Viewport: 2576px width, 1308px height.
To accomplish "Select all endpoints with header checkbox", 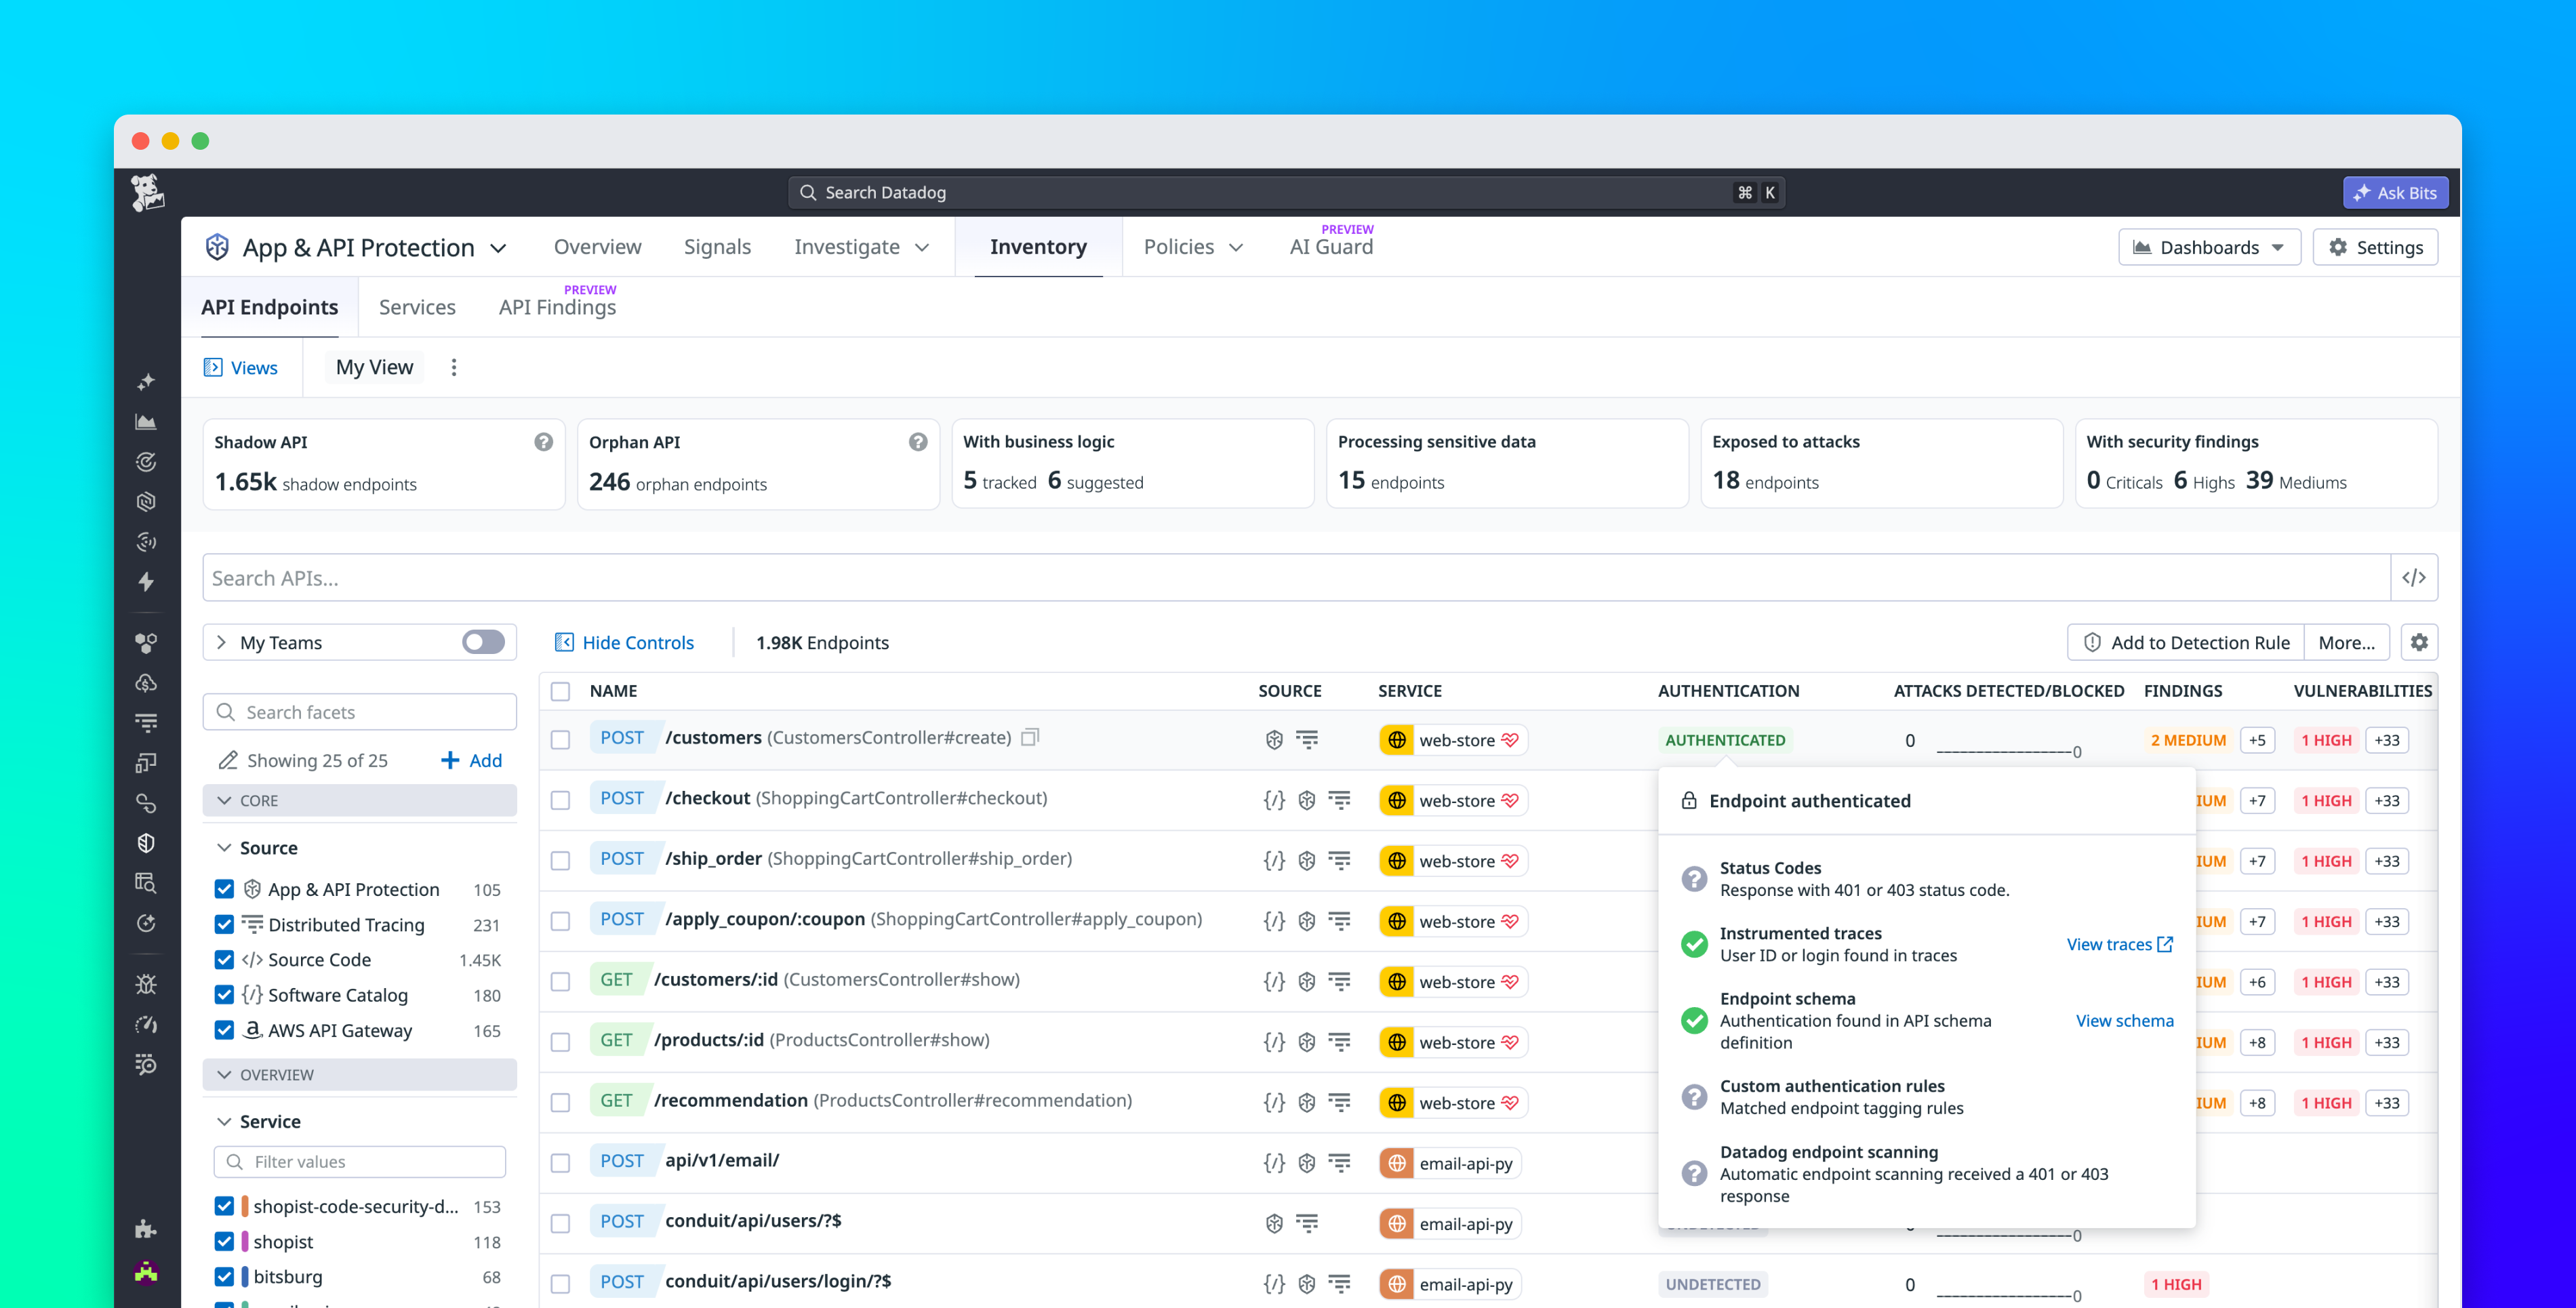I will pos(561,691).
